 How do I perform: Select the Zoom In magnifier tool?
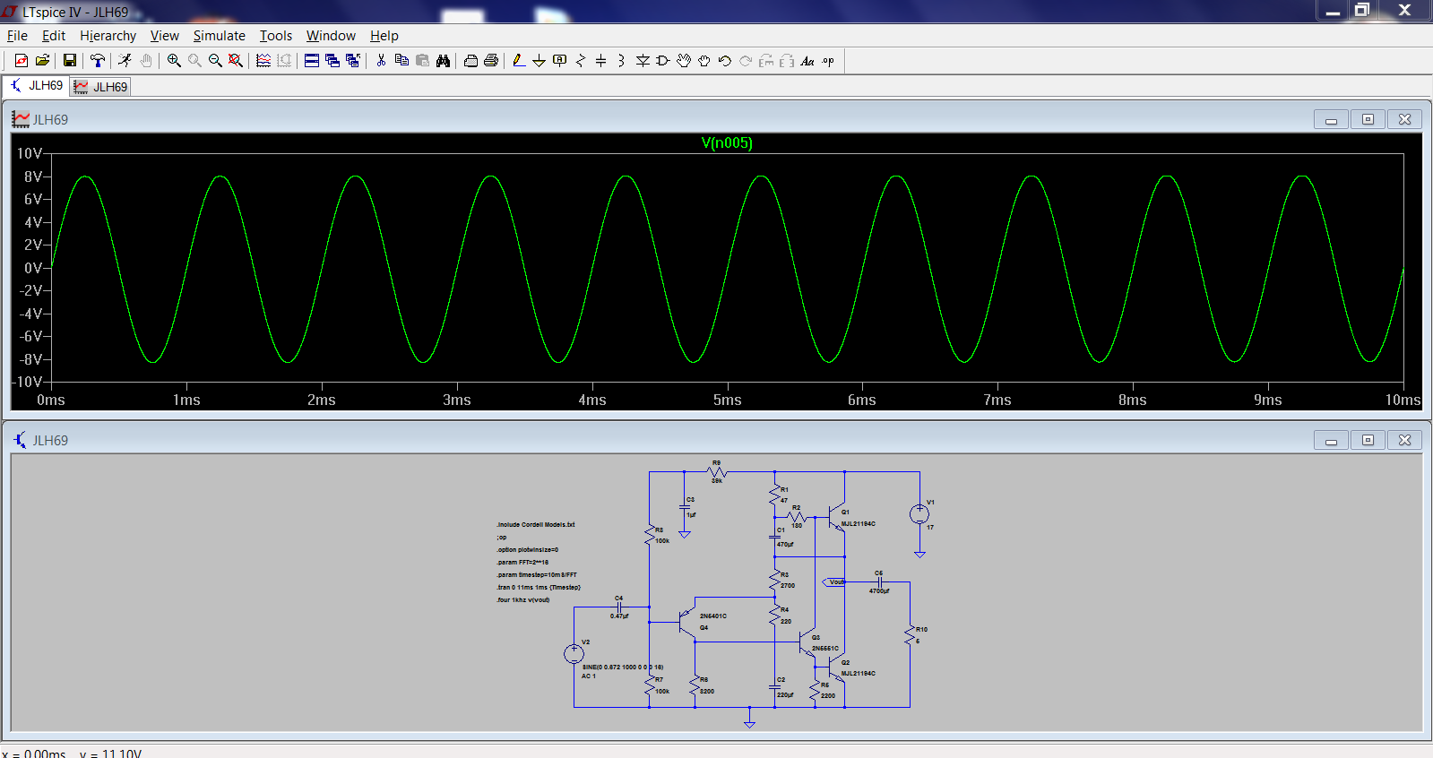click(174, 61)
